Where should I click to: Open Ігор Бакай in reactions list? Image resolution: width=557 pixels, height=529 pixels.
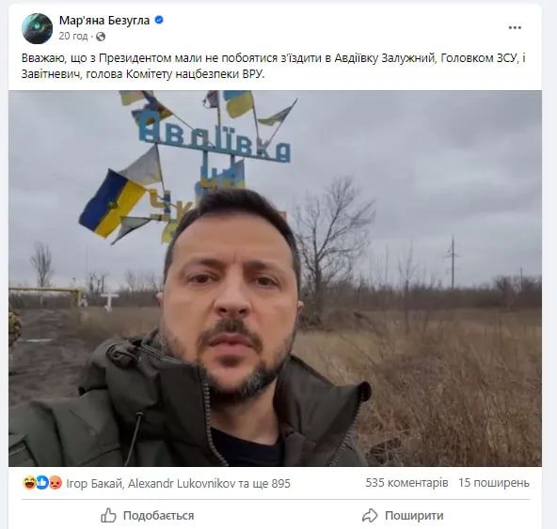[94, 483]
